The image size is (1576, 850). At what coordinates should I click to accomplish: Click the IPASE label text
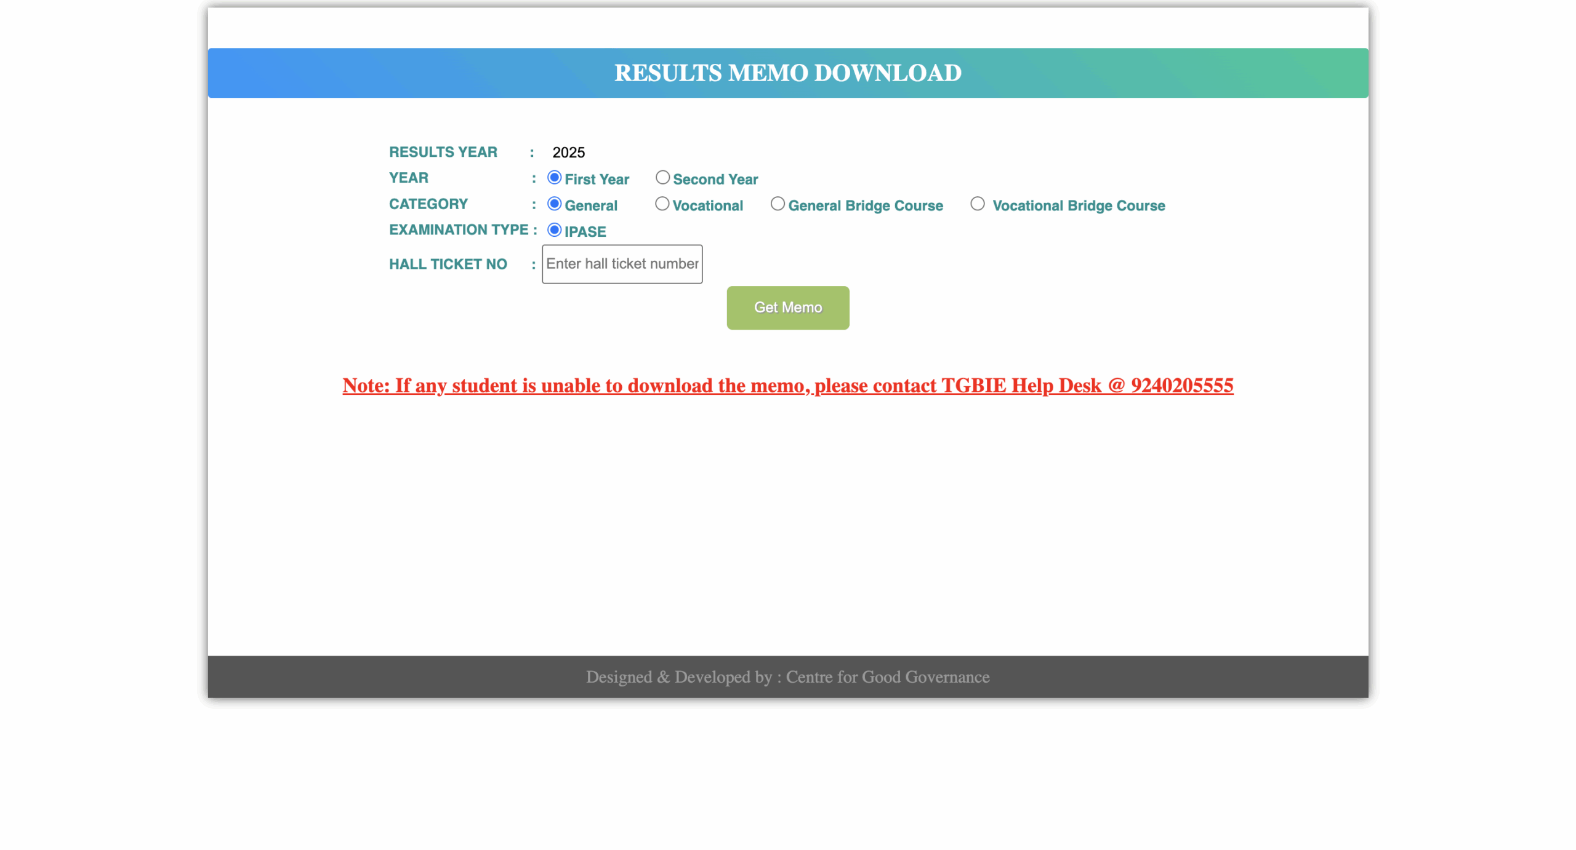click(x=585, y=232)
